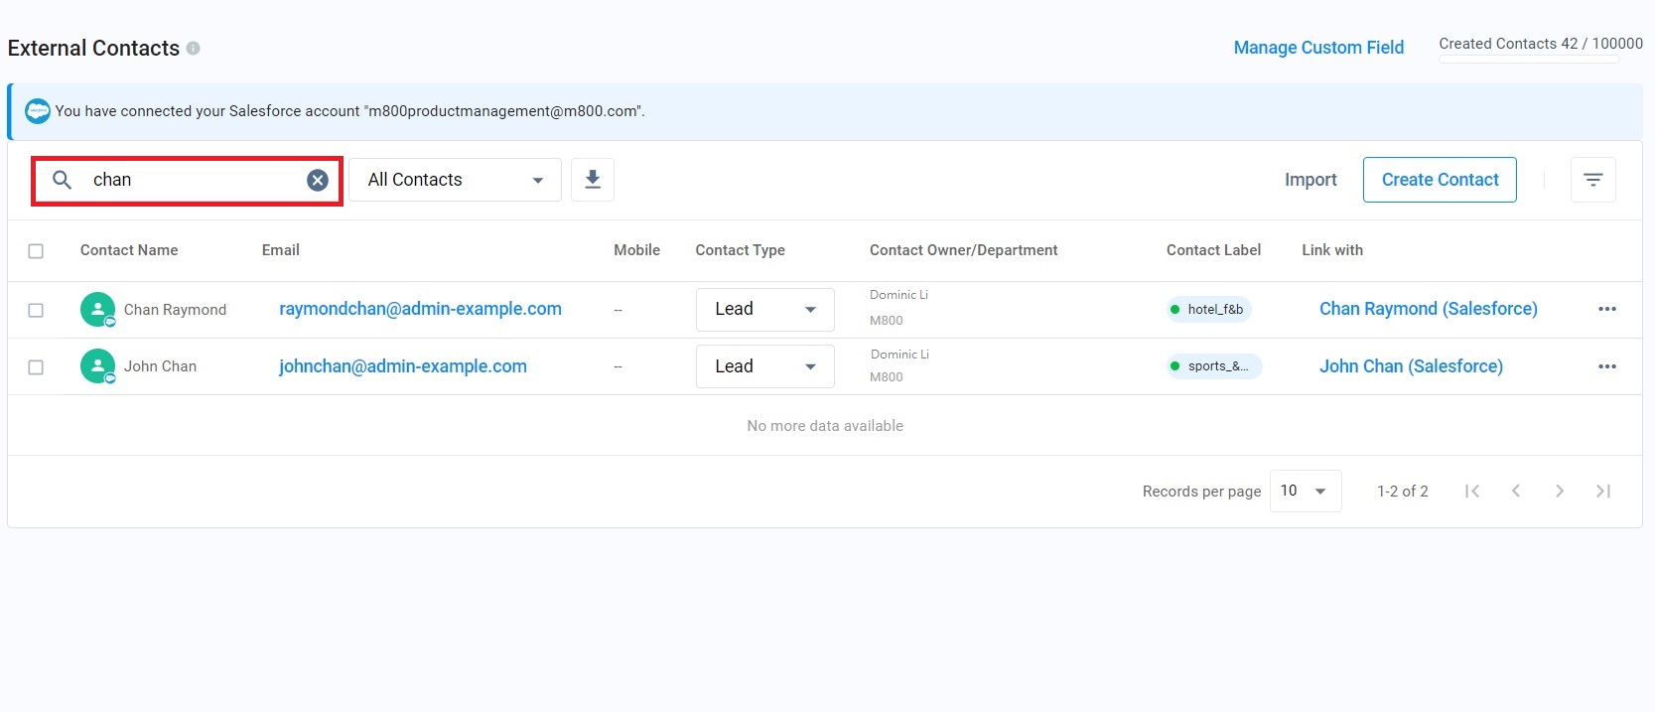Click the Import button
The width and height of the screenshot is (1655, 712).
[1310, 180]
